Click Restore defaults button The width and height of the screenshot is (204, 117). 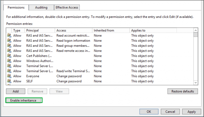tap(183, 91)
